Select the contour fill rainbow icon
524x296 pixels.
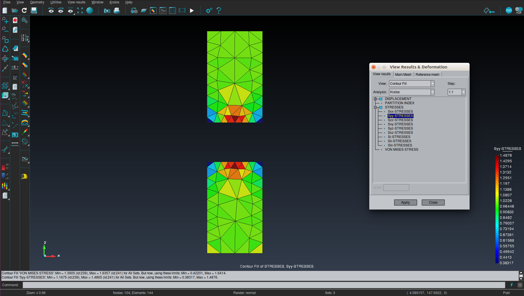[x=25, y=55]
